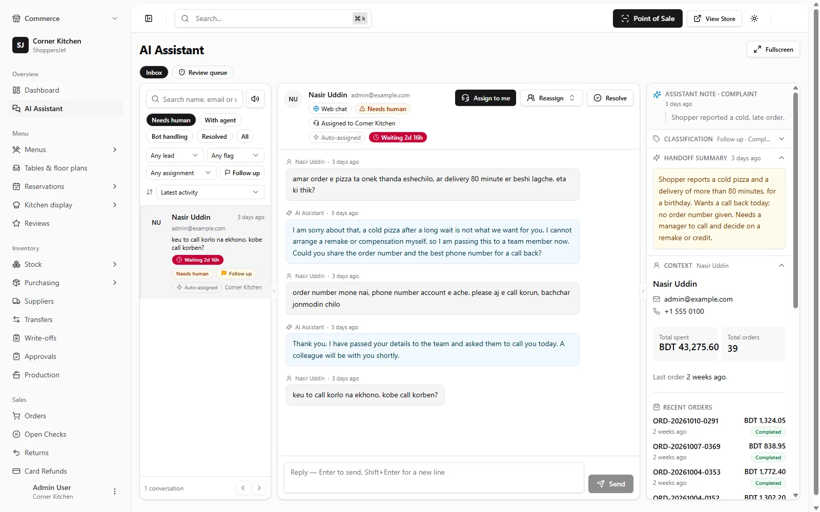Viewport: 820px width, 512px height.
Task: Open Tables & floor plans
Action: coord(66,168)
